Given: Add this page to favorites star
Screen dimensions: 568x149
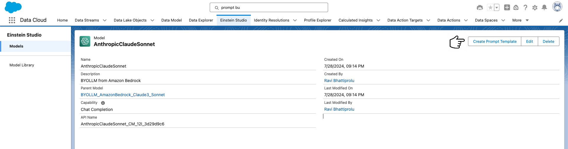Looking at the screenshot, I should coord(490,8).
